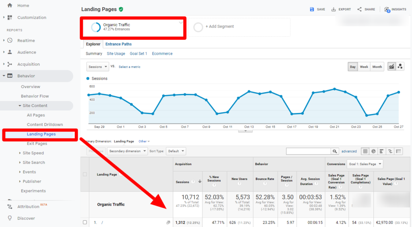Open the Secondary dimension dropdown
Image resolution: width=412 pixels, height=227 pixels.
[x=128, y=151]
